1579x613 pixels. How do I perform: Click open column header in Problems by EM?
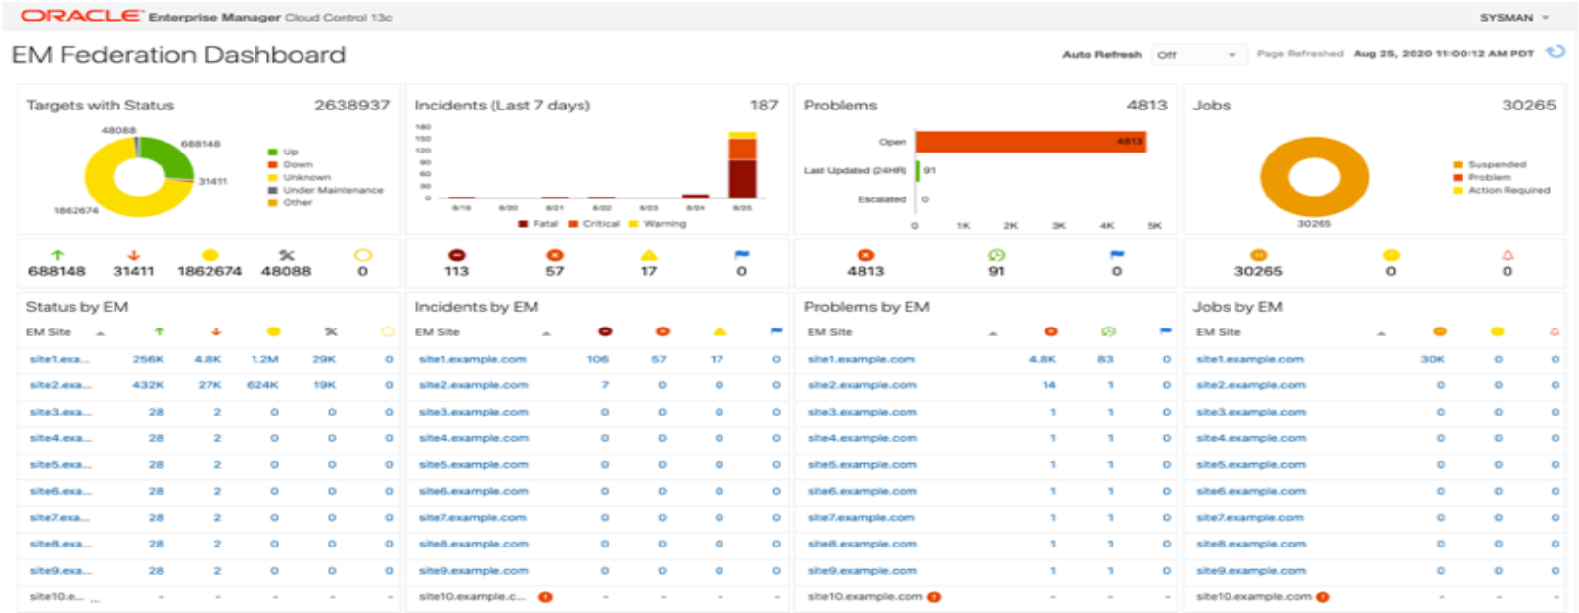(x=1050, y=332)
